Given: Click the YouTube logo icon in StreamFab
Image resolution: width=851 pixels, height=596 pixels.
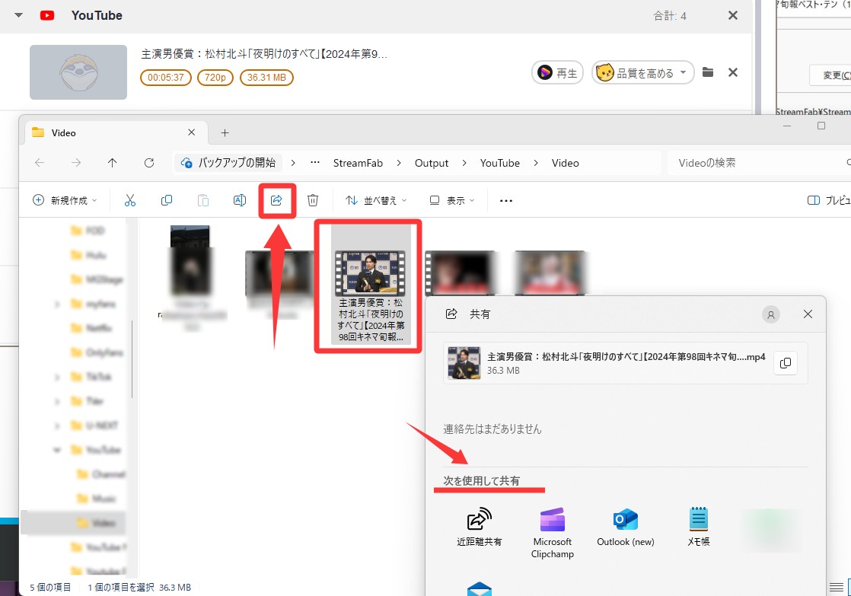Looking at the screenshot, I should (x=47, y=15).
